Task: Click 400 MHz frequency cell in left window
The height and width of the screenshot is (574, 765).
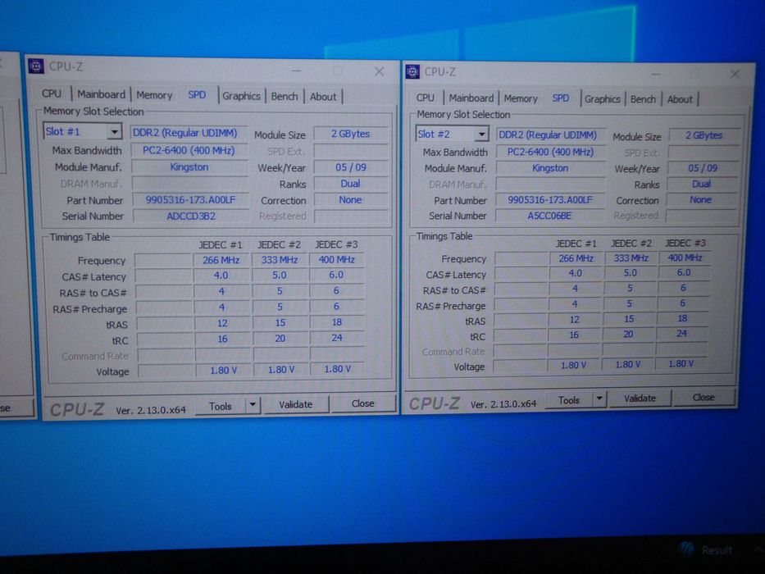Action: [x=337, y=260]
